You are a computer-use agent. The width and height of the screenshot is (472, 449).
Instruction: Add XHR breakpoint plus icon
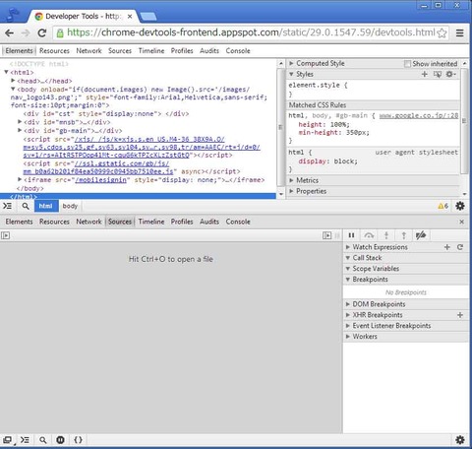coord(460,315)
